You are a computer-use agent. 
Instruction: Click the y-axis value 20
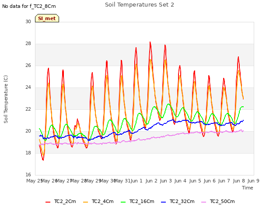click(28, 131)
